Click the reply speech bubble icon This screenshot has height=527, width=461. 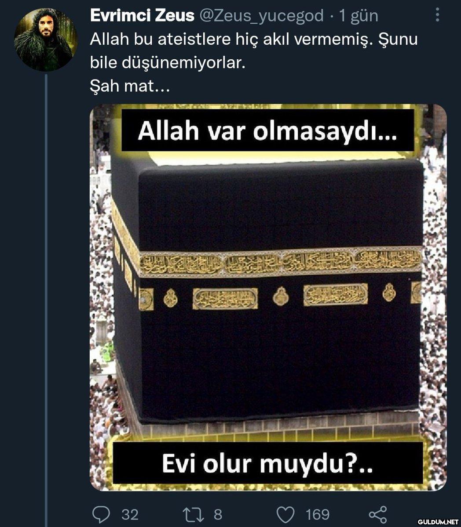pos(102,514)
